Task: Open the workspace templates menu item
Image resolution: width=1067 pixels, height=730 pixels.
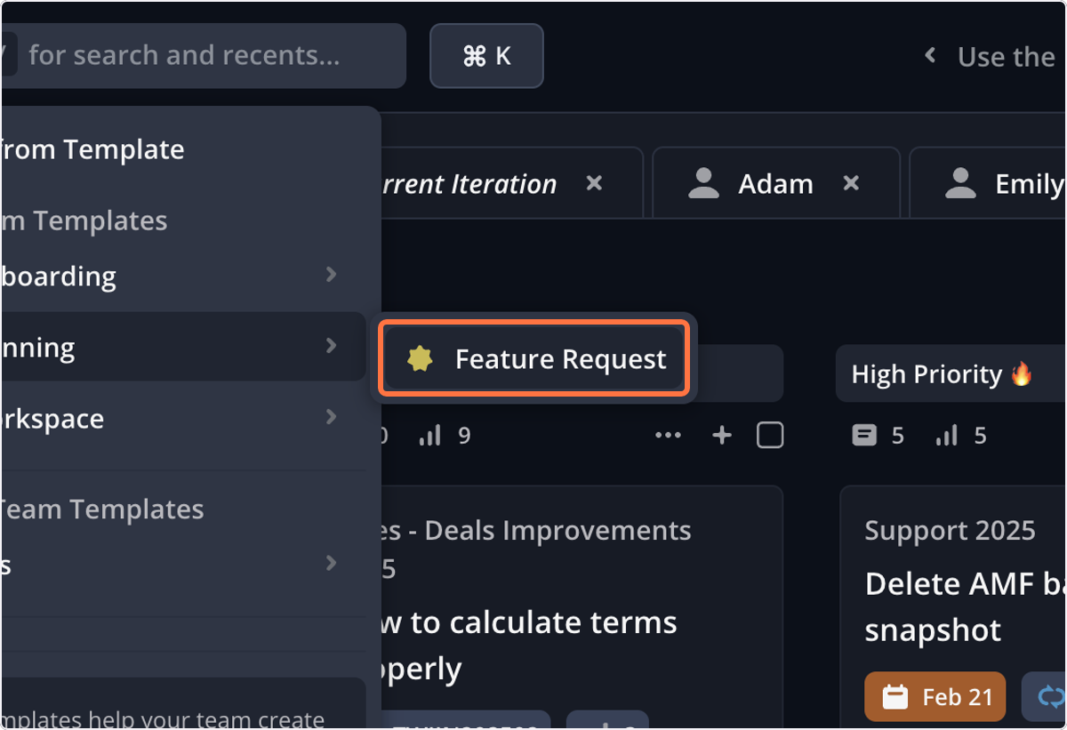Action: pyautogui.click(x=182, y=418)
